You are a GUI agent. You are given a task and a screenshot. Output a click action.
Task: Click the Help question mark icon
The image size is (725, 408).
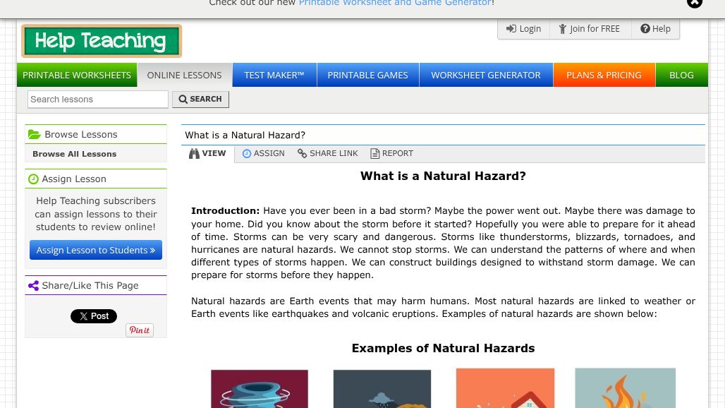click(645, 29)
